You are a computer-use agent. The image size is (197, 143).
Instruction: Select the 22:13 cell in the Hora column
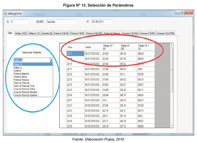click(75, 53)
